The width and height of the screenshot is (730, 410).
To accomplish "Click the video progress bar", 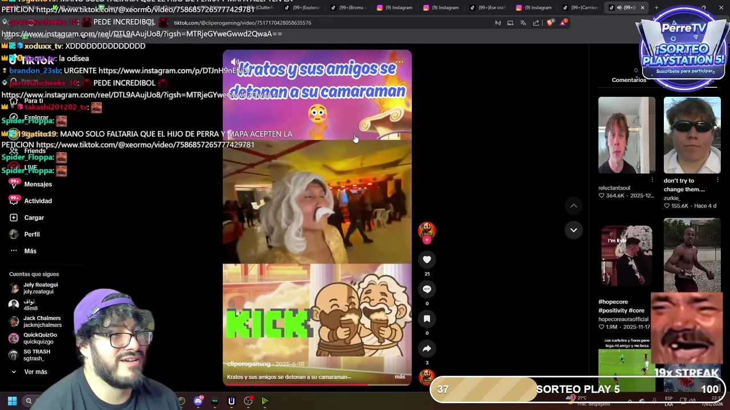I will (x=317, y=384).
